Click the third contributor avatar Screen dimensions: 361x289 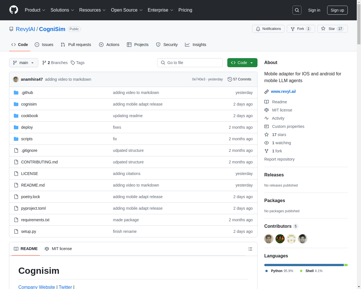coord(291,239)
